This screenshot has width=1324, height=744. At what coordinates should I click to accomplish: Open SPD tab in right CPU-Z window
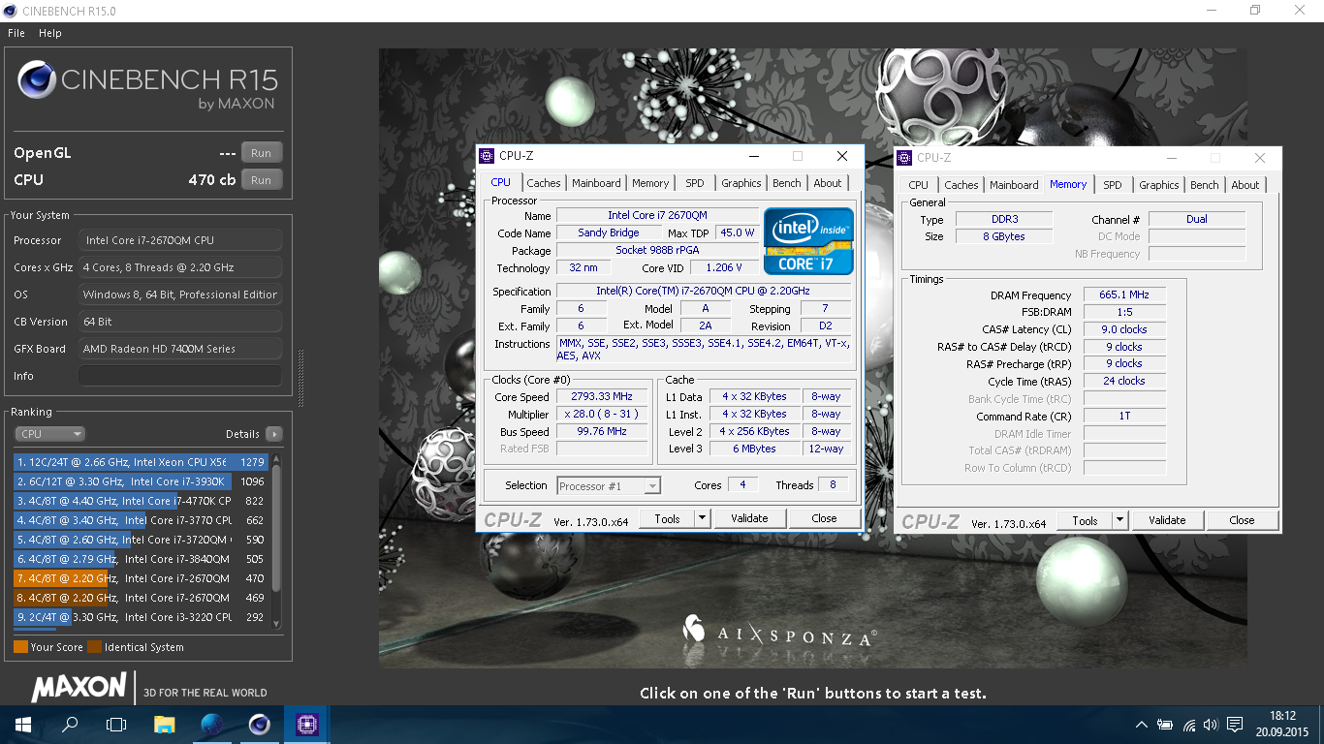coord(1113,185)
